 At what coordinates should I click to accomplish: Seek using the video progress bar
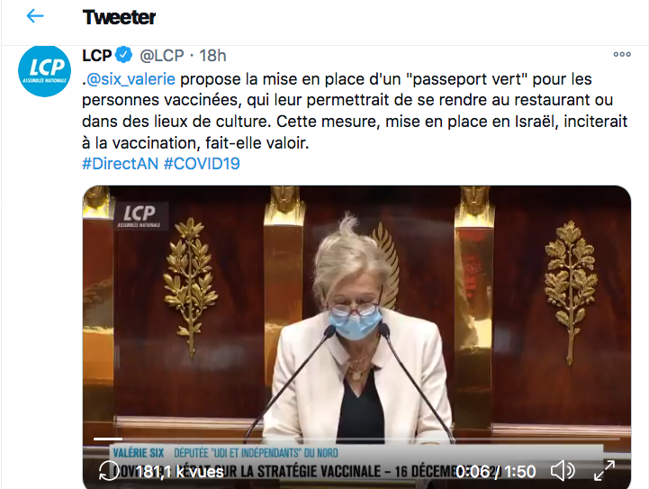coord(356,439)
